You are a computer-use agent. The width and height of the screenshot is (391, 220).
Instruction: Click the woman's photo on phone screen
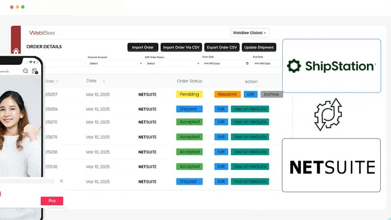coord(20,127)
